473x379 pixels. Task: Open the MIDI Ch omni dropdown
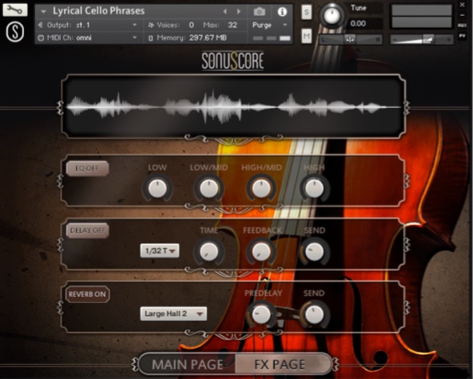pos(87,38)
